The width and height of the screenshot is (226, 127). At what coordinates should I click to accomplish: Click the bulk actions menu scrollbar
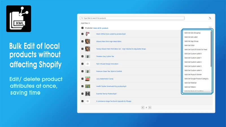211,49
